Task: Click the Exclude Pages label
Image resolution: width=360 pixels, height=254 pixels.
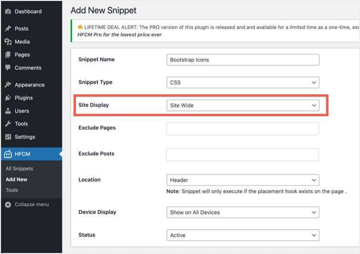Action: (97, 128)
